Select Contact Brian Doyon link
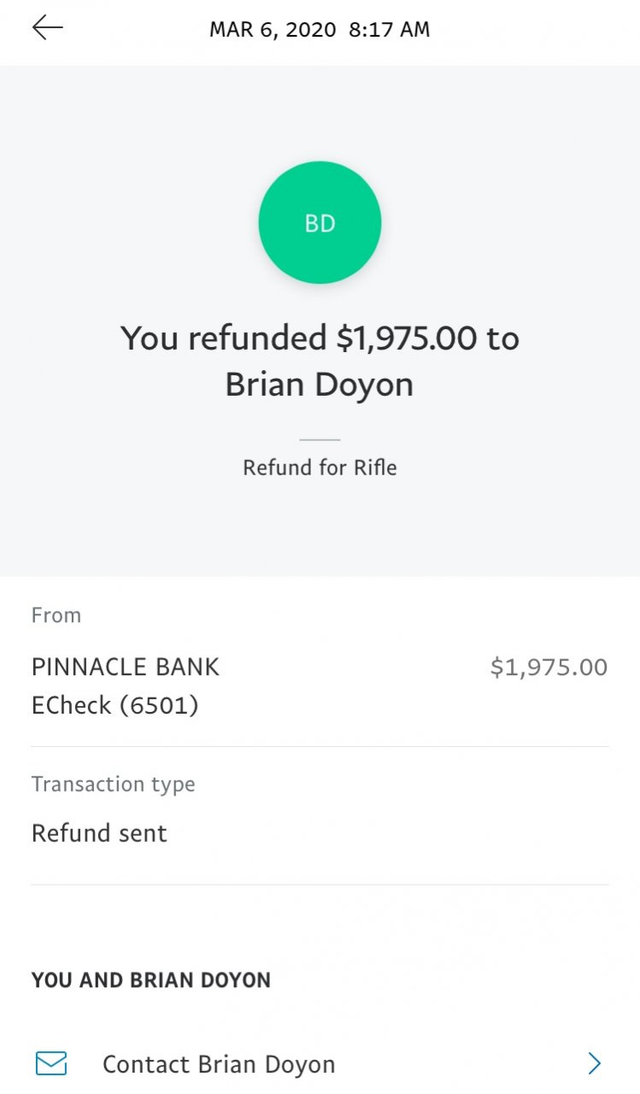Image resolution: width=640 pixels, height=1094 pixels. [219, 1064]
